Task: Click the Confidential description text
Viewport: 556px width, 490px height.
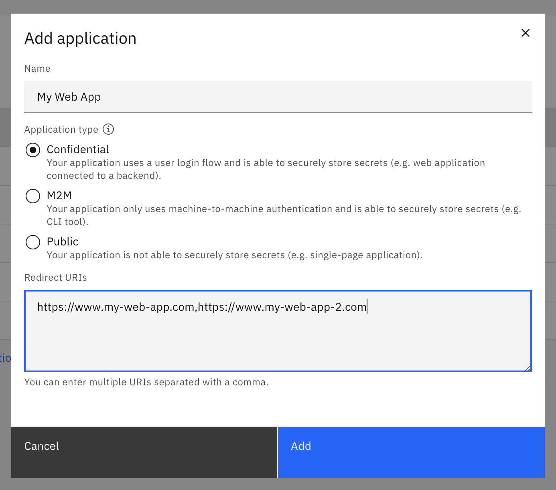Action: pyautogui.click(x=266, y=169)
